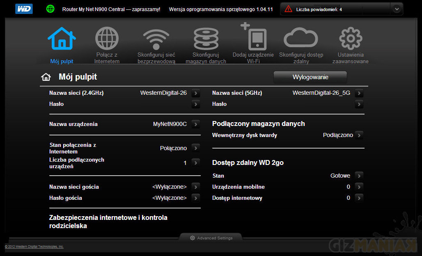Click the Połącz z Internetem globe icon
The image size is (422, 256).
tap(107, 39)
